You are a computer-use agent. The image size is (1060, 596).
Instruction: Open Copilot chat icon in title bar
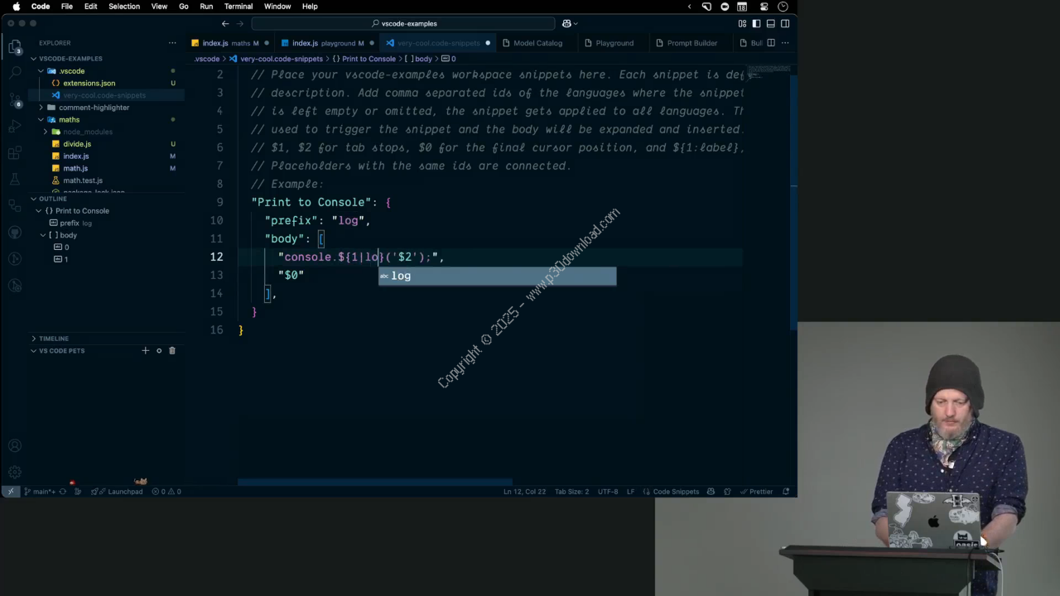566,23
